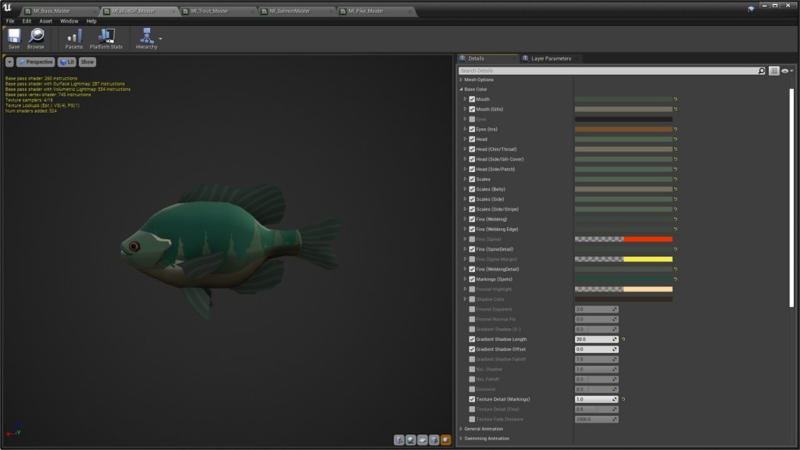Uncheck Gradient Shadow Length checkbox
The height and width of the screenshot is (450, 800).
click(472, 339)
